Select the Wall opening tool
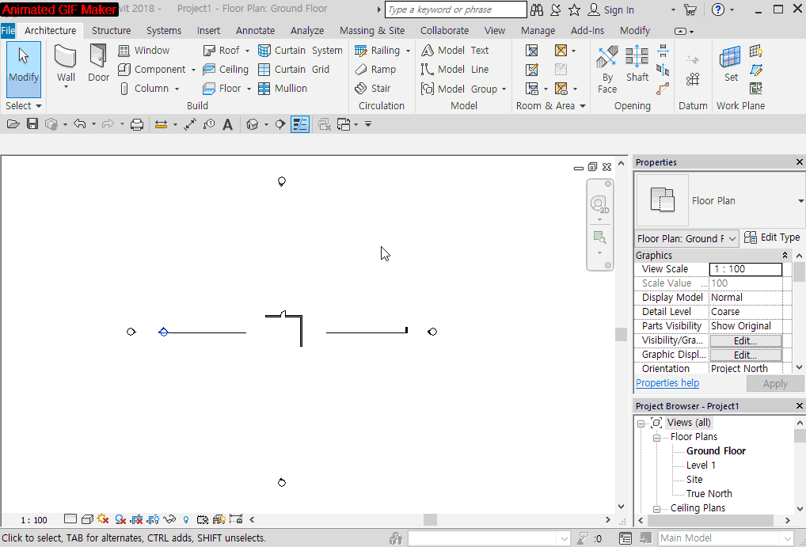 (663, 51)
